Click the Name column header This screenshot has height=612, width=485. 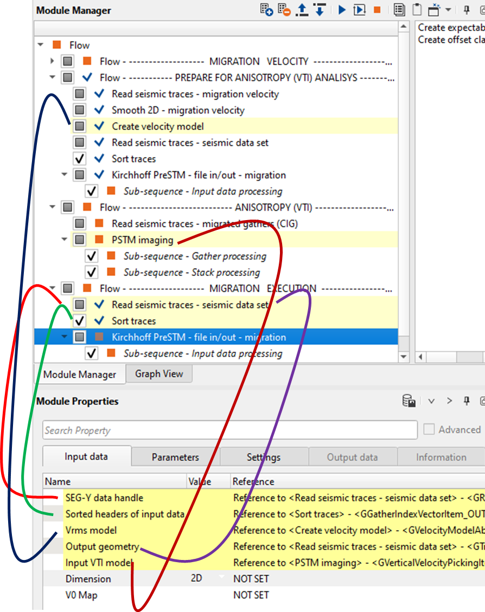[x=114, y=481]
